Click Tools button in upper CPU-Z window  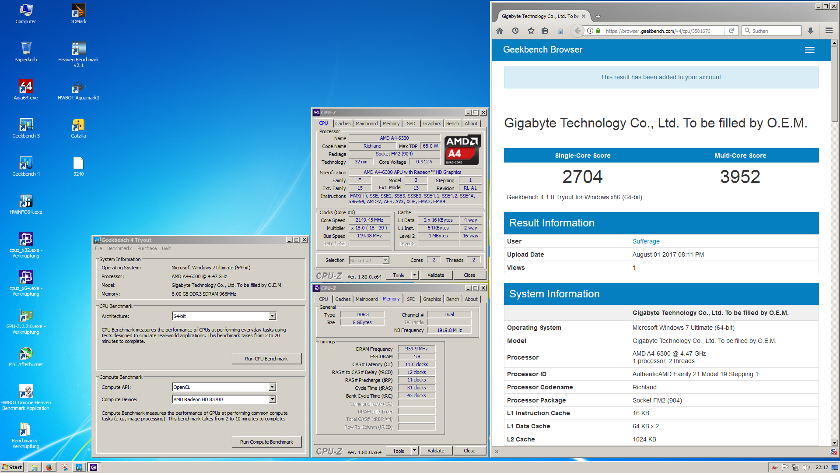click(x=399, y=275)
